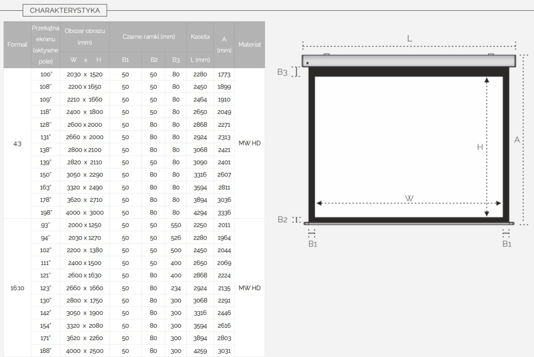Click the B2 label beside the diagram
The image size is (534, 357).
tap(283, 220)
